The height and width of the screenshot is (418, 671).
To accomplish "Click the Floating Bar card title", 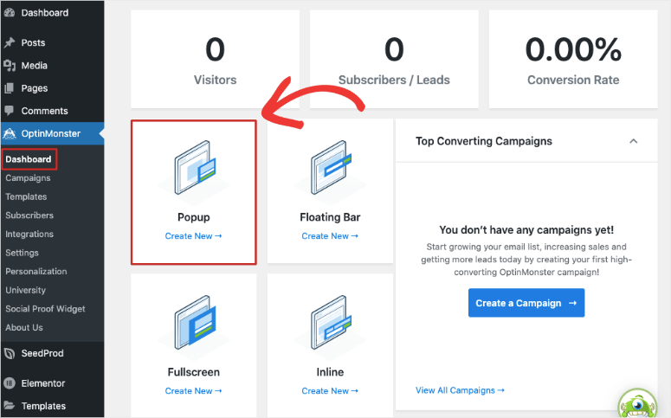I will tap(330, 217).
